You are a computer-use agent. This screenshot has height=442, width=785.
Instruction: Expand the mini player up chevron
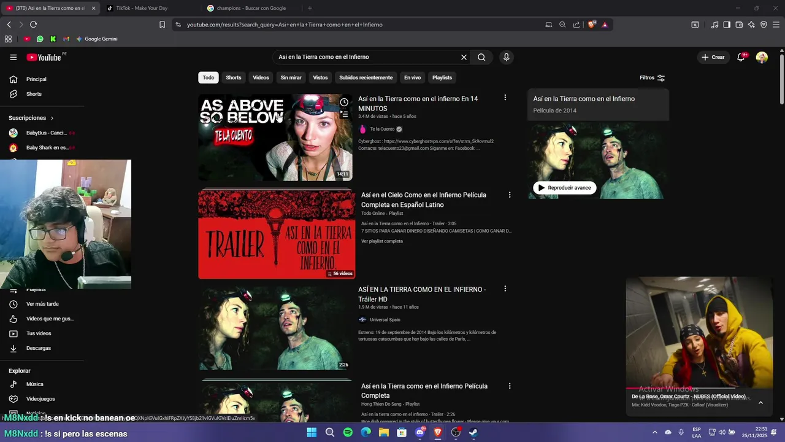(760, 403)
